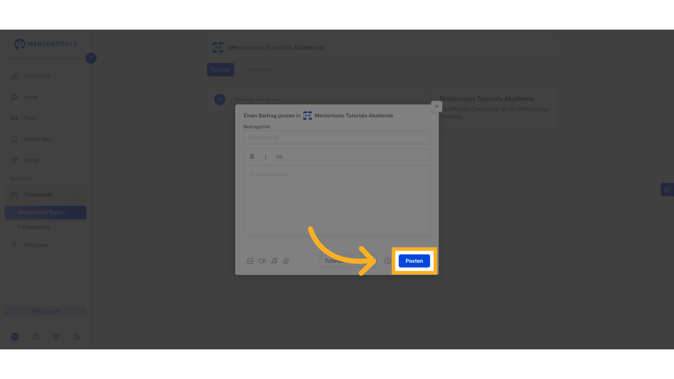
Task: Expand the Mitglieder menu chevron
Action: pos(78,245)
